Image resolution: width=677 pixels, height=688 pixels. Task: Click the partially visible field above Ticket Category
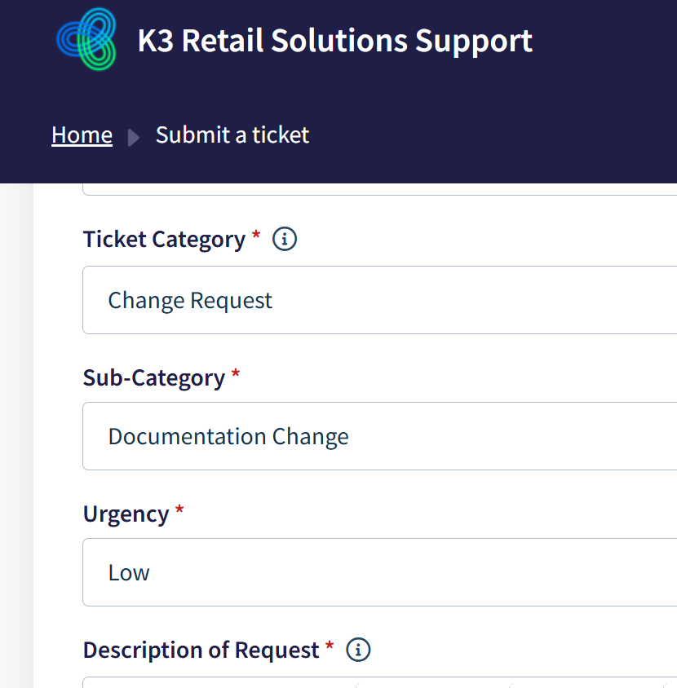(x=379, y=188)
